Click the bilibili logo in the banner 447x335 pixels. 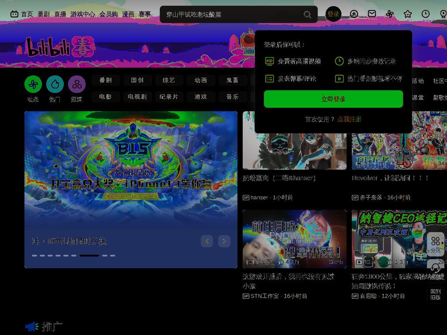[60, 46]
